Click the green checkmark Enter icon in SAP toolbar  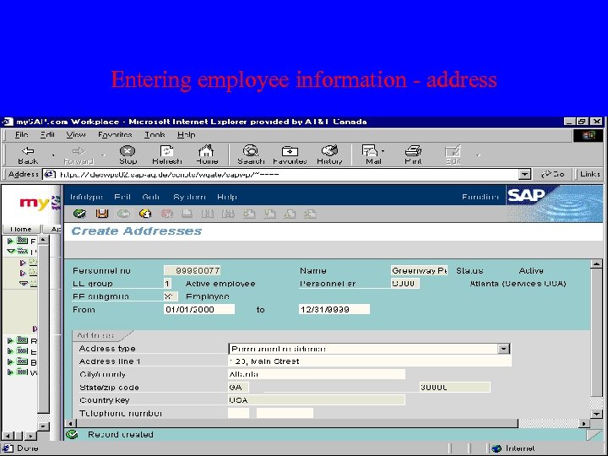pyautogui.click(x=79, y=214)
